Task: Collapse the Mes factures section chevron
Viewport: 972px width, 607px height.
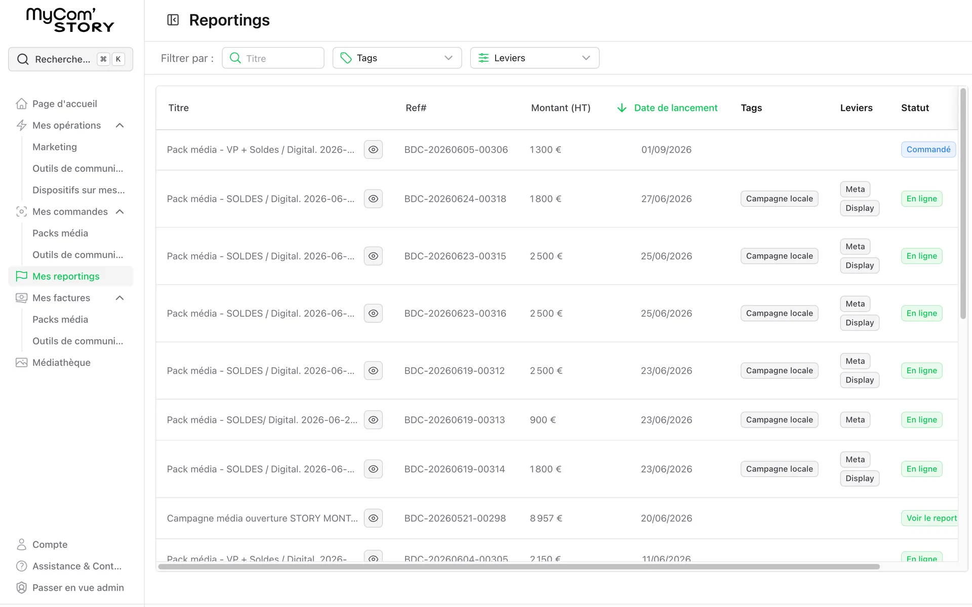Action: pos(120,298)
